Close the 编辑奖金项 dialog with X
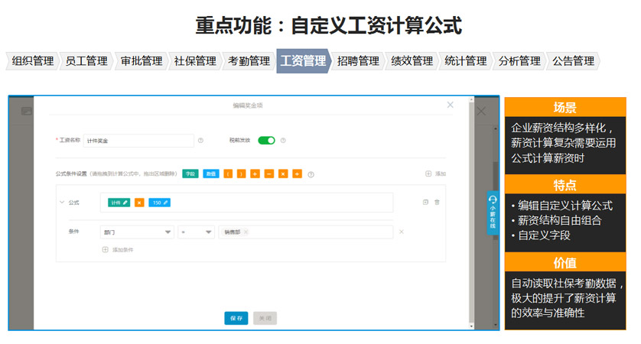641x344 pixels. [450, 105]
